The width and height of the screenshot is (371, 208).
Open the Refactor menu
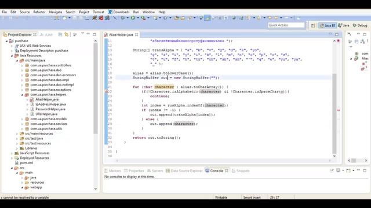[x=39, y=12]
